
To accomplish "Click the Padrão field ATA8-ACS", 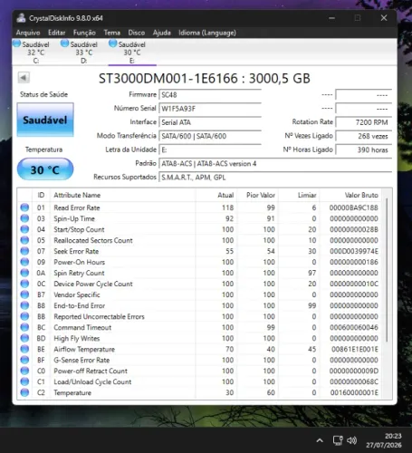I will coord(275,164).
